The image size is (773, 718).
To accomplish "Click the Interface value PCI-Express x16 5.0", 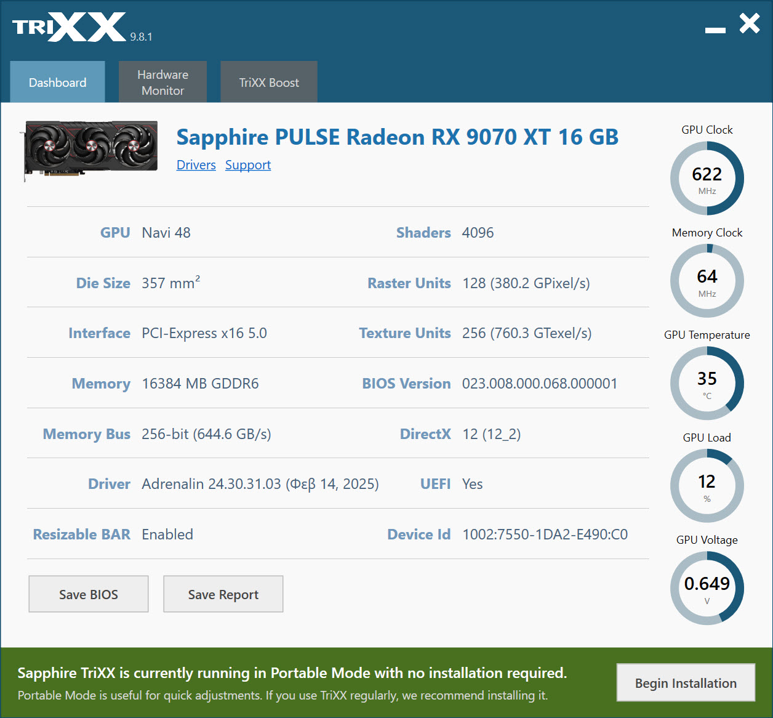I will coord(204,333).
